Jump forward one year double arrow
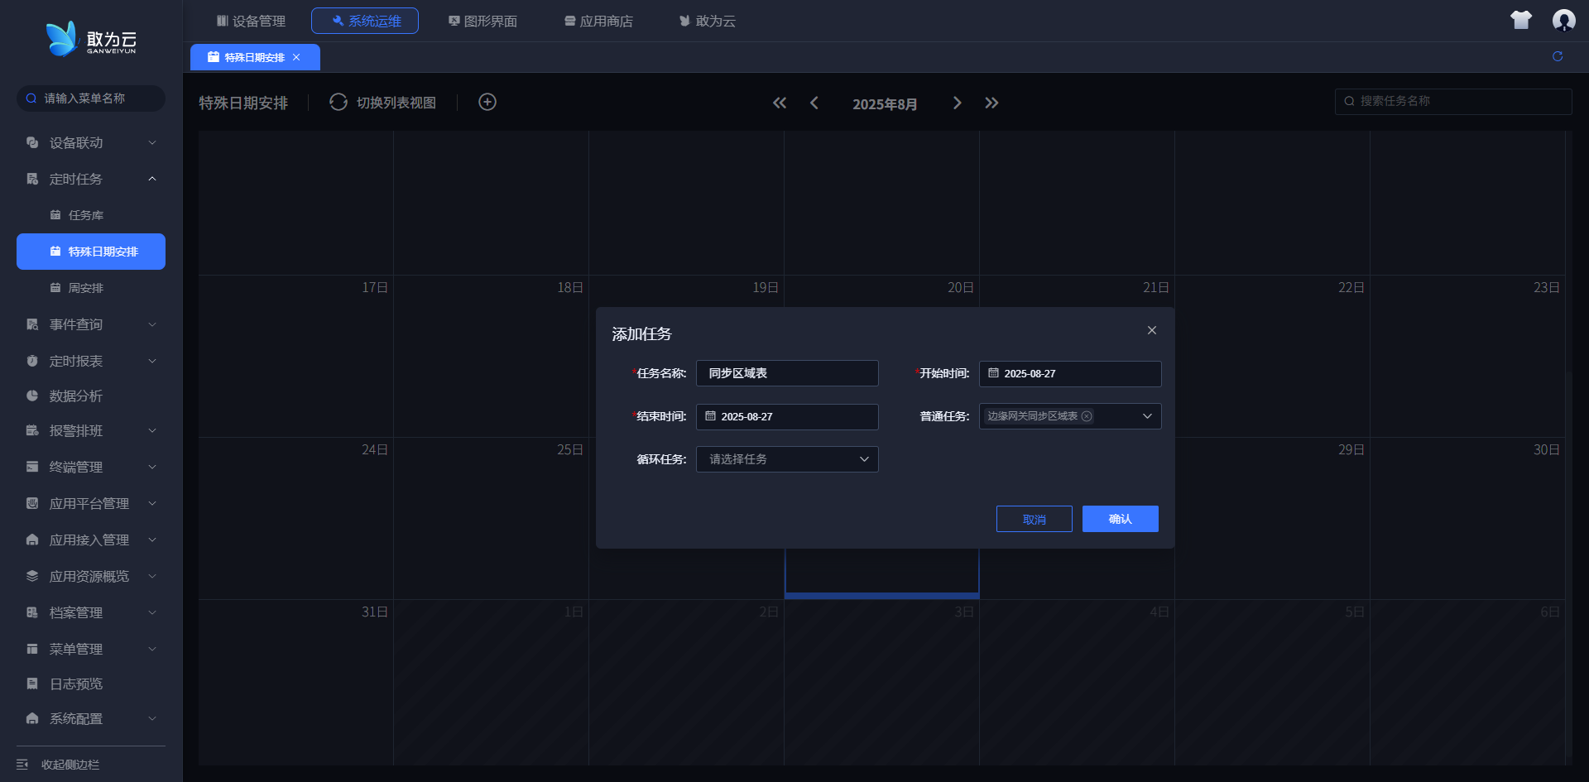 tap(991, 103)
